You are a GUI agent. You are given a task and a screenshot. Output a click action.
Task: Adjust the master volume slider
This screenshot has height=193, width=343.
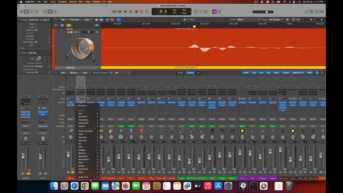click(263, 12)
